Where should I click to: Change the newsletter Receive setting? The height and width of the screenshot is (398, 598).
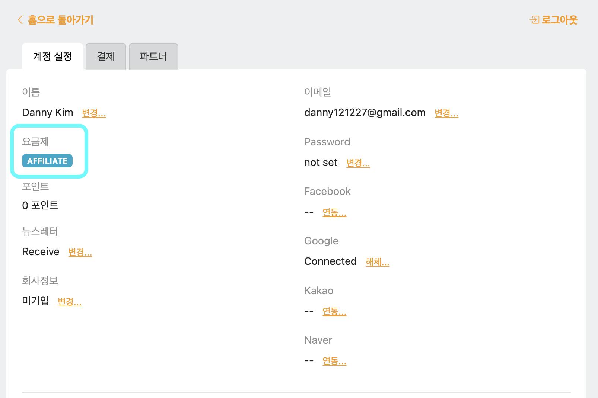[x=80, y=252]
